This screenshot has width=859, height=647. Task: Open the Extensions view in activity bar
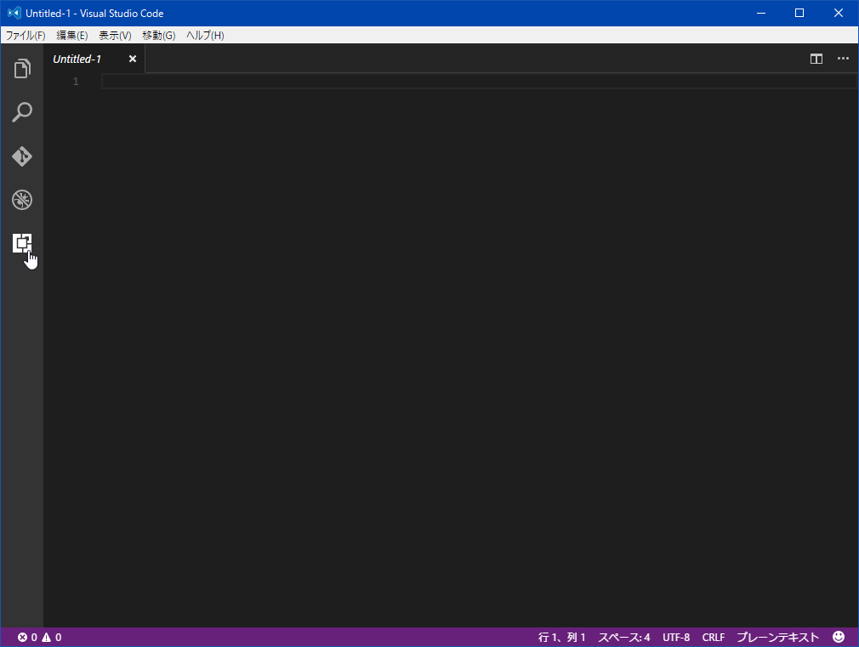(x=22, y=243)
